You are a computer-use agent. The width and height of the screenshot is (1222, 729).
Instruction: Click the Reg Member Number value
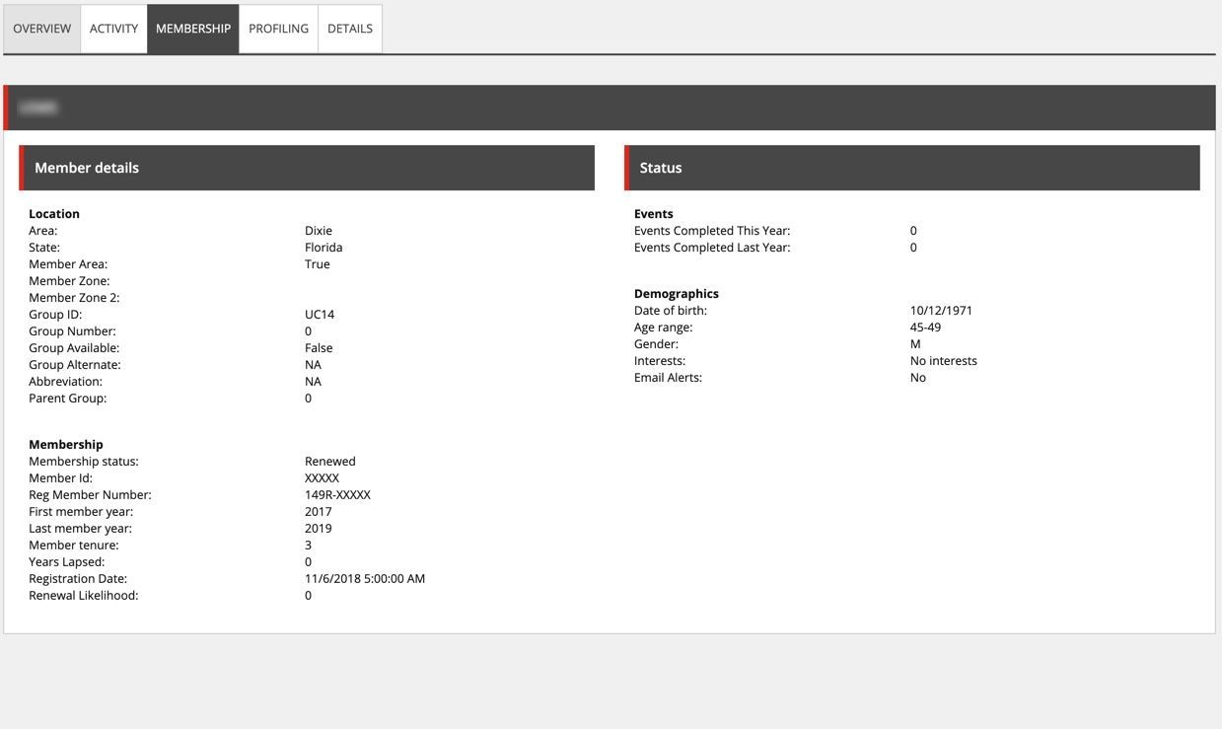(336, 494)
